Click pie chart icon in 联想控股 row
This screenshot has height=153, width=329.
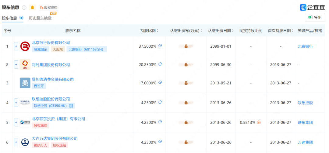[x=160, y=102]
